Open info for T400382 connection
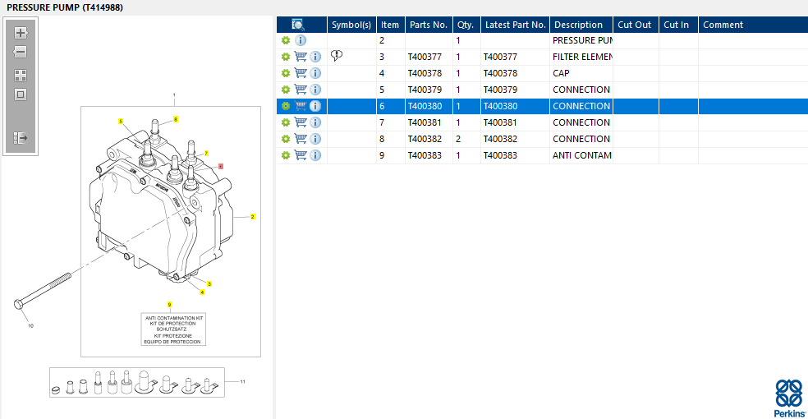This screenshot has width=808, height=419. (315, 139)
